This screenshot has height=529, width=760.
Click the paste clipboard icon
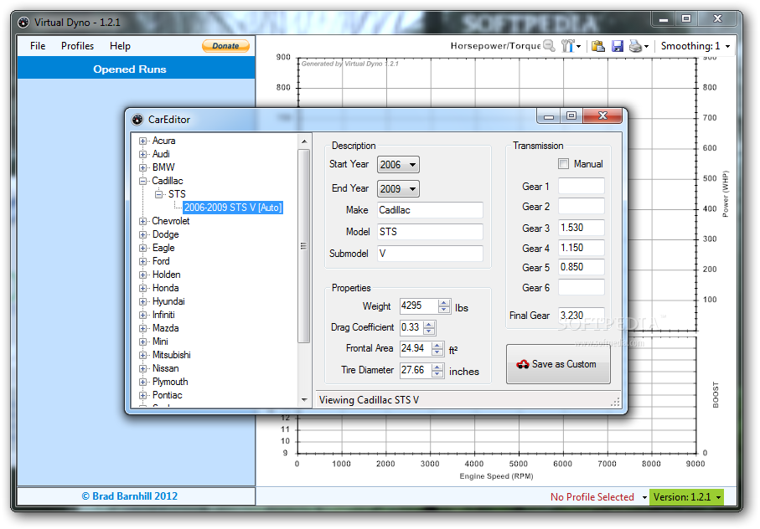tap(598, 46)
